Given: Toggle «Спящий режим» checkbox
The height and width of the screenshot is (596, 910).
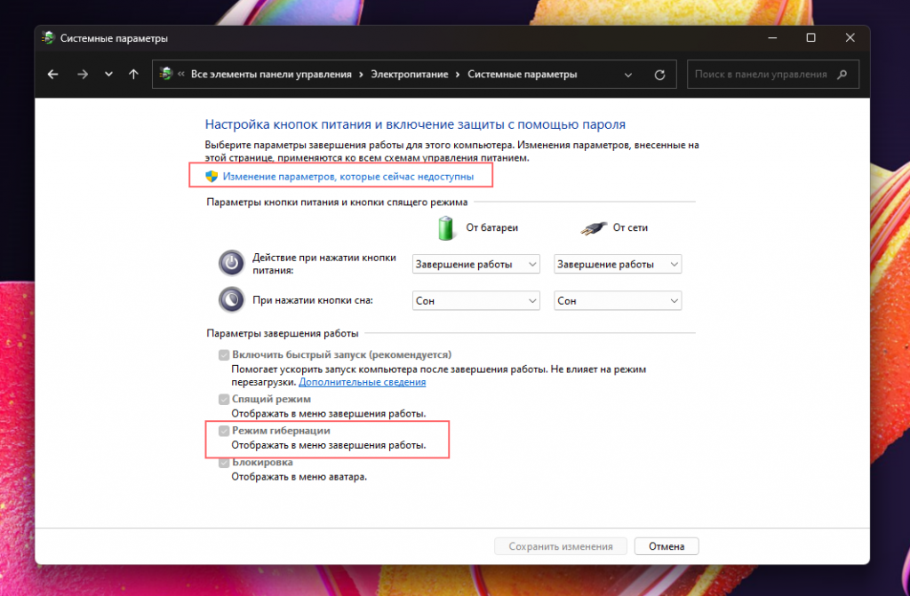Looking at the screenshot, I should coord(223,400).
